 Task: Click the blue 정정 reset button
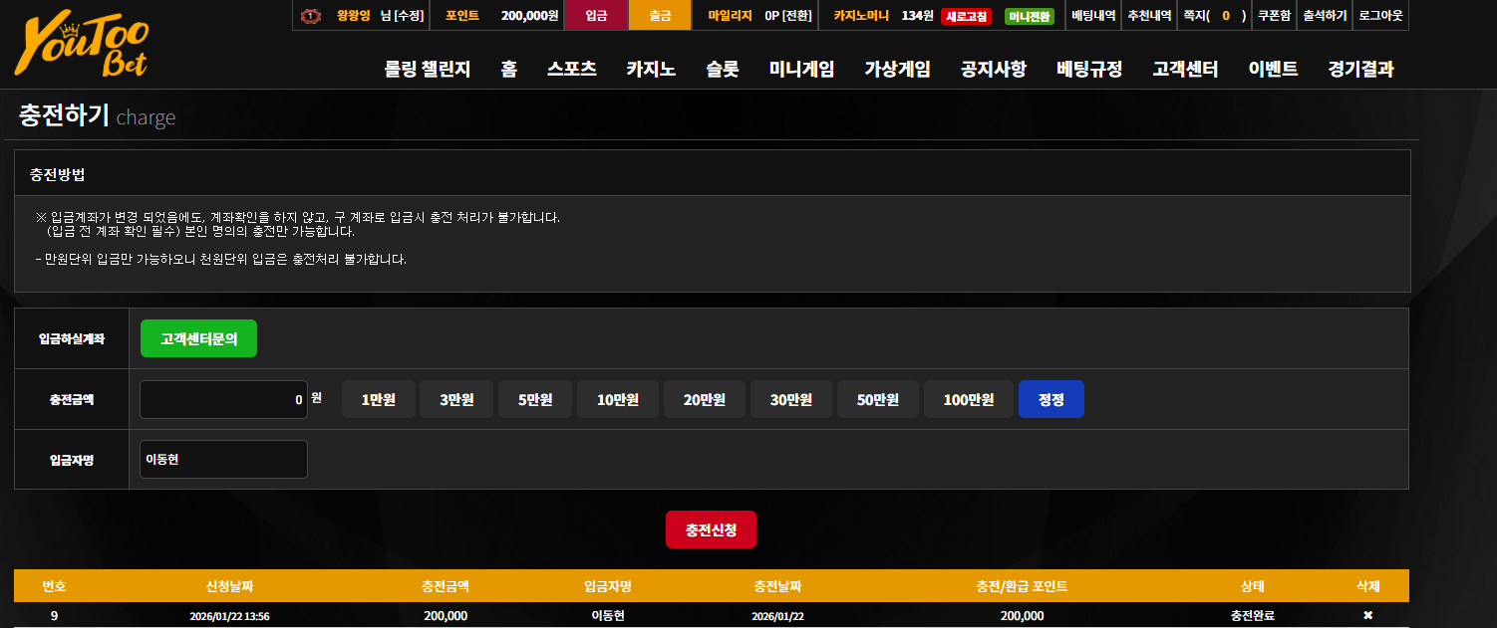(1051, 399)
